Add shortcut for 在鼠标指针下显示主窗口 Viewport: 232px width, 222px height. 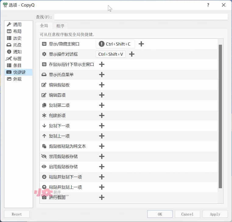pos(102,64)
